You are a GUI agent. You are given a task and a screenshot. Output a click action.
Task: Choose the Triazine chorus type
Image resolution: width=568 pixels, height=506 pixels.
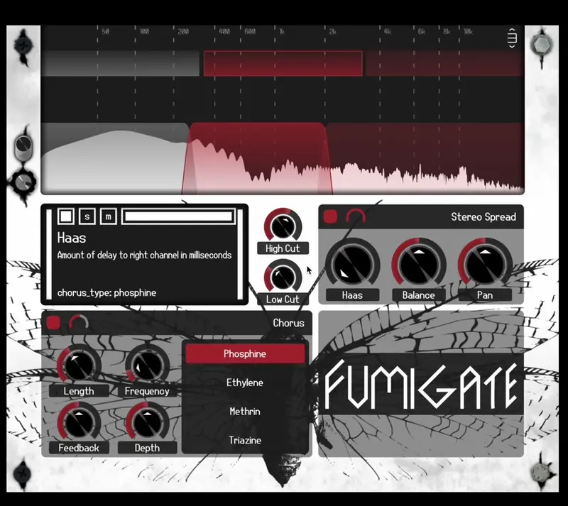(245, 441)
